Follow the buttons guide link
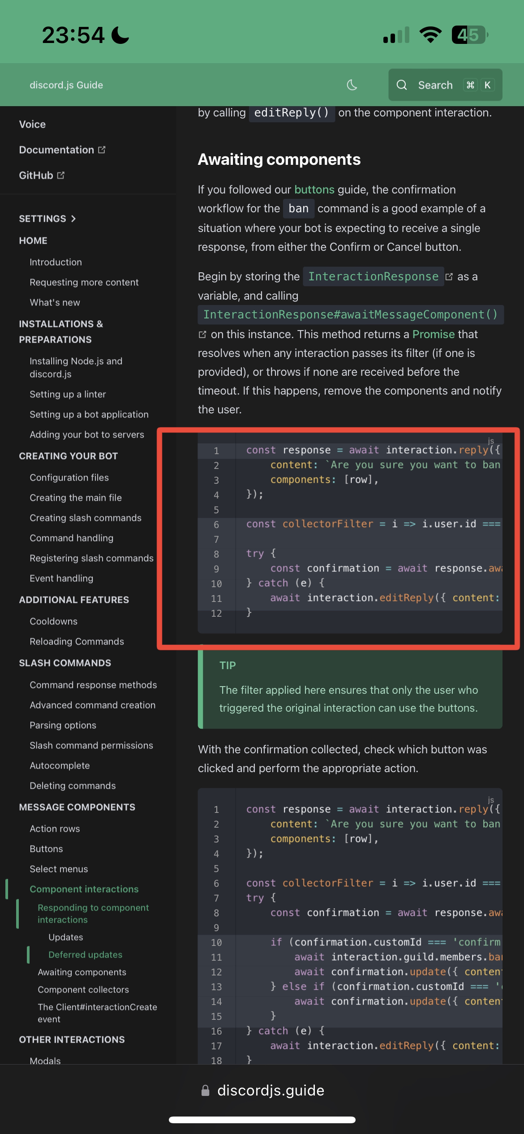Viewport: 524px width, 1134px height. (x=314, y=189)
